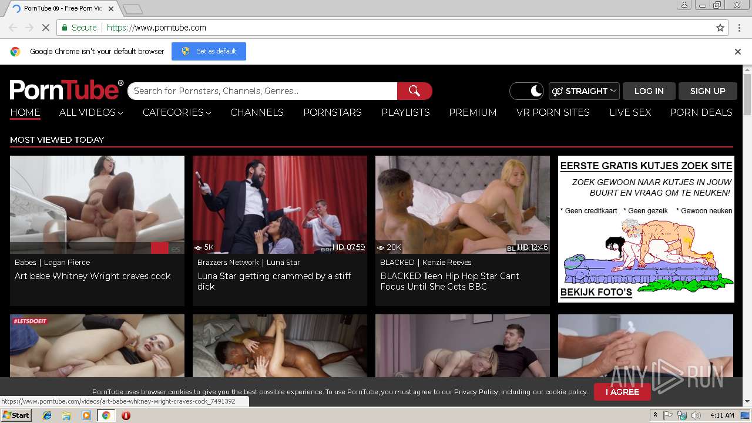
Task: Click the LOG IN button
Action: tap(649, 91)
